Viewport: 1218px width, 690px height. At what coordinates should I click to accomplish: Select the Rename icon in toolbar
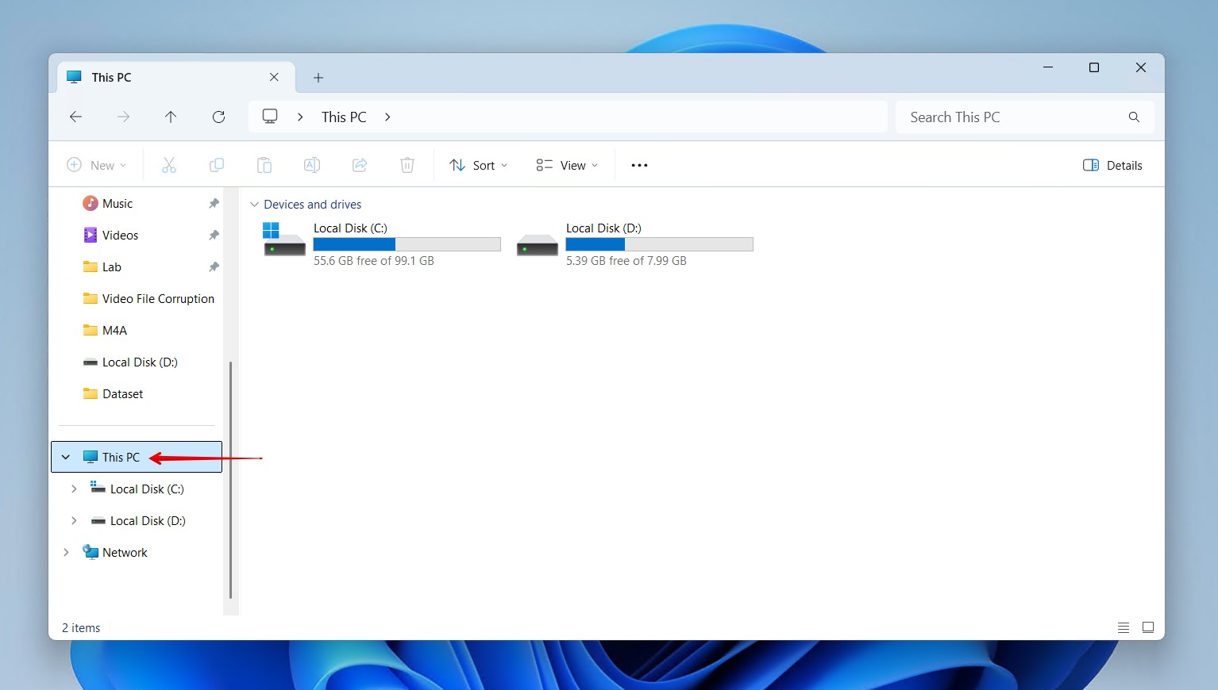point(311,164)
